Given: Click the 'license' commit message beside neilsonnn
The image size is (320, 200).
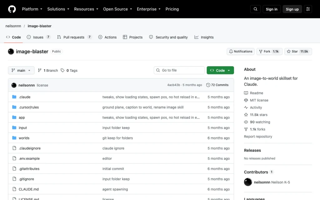Looking at the screenshot, I should click(42, 85).
